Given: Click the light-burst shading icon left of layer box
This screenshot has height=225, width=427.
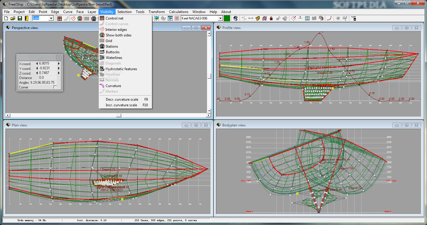Looking at the screenshot, I should (x=156, y=18).
